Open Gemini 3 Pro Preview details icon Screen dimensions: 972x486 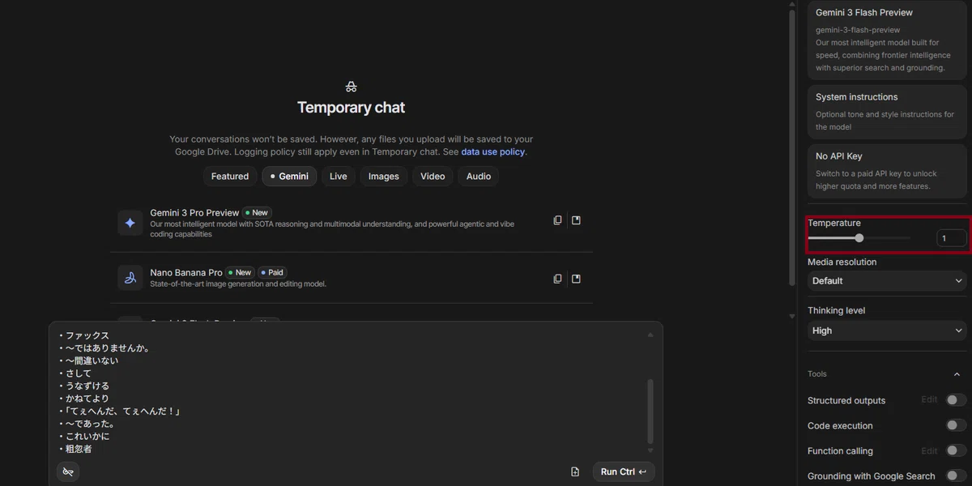click(x=576, y=220)
